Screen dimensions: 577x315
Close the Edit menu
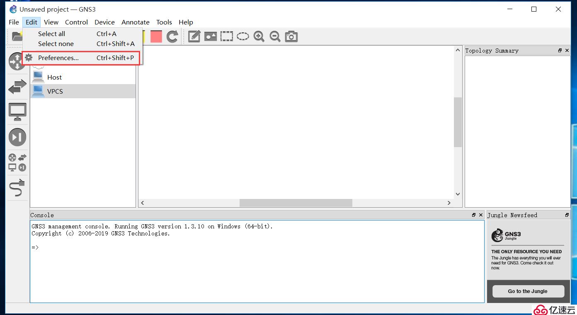click(32, 22)
